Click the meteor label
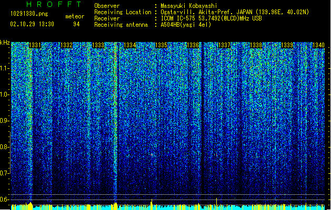Image resolution: width=331 pixels, height=210 pixels. click(x=75, y=16)
